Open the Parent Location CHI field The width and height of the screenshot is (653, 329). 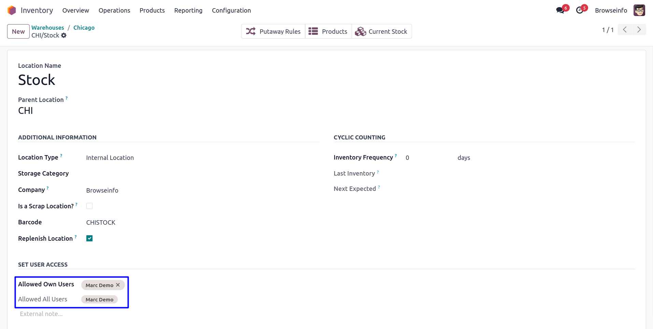(x=26, y=110)
